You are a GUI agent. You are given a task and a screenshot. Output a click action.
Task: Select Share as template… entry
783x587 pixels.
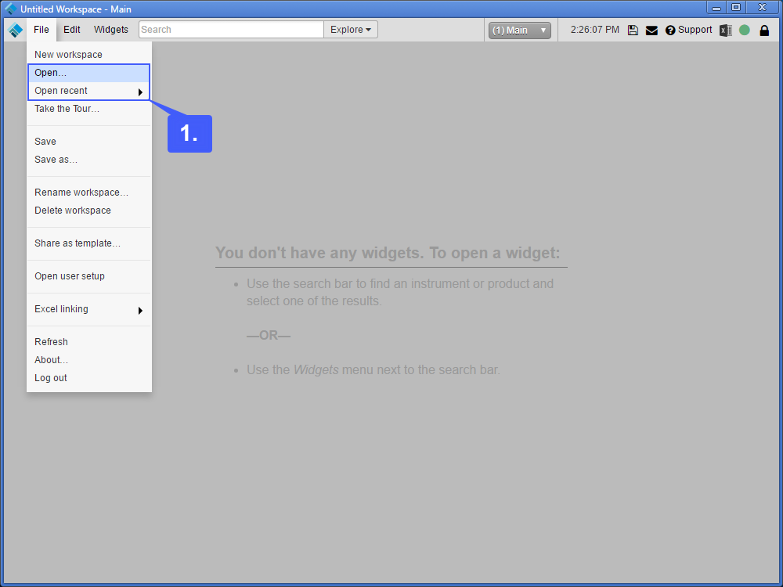[89, 243]
